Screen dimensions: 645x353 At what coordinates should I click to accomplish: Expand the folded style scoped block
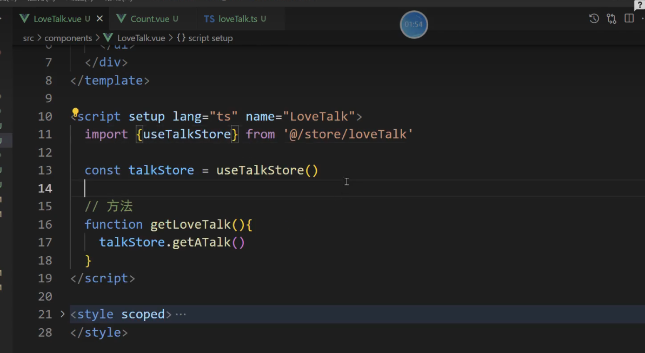pyautogui.click(x=63, y=314)
